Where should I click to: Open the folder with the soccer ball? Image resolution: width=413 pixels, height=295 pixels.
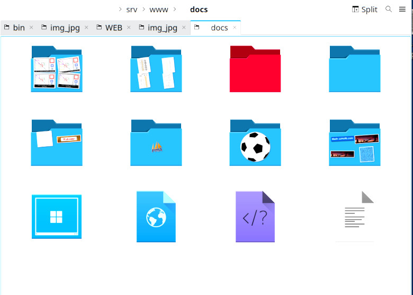click(x=255, y=142)
